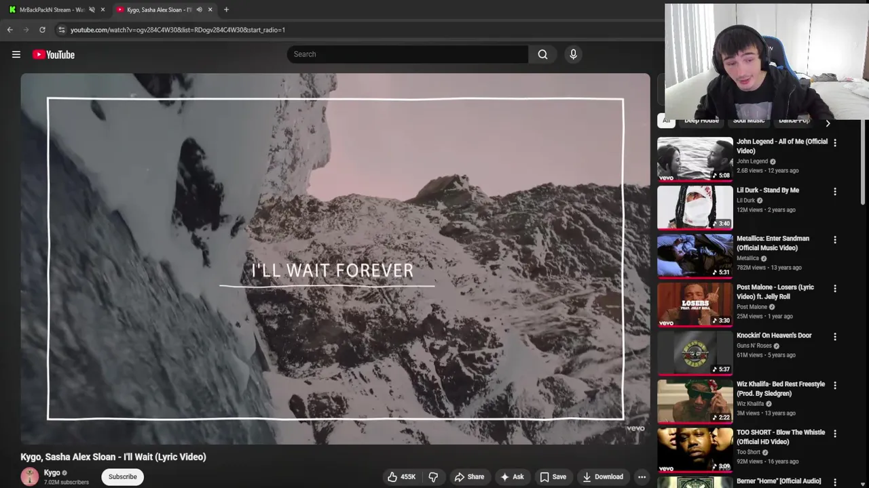The image size is (869, 488).
Task: Open options menu for Knockin' On Heaven's Door
Action: (835, 337)
